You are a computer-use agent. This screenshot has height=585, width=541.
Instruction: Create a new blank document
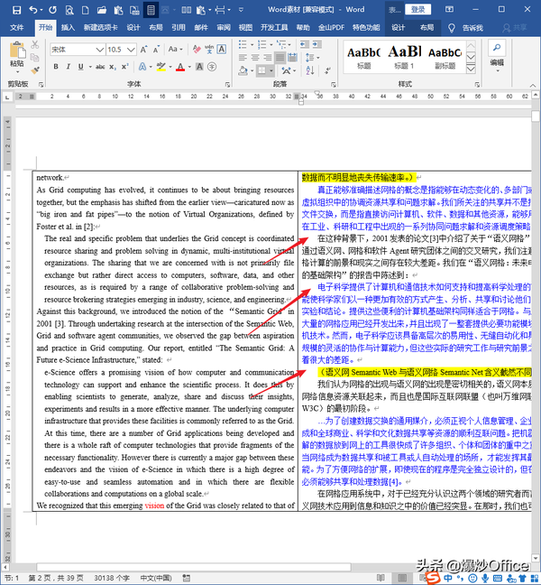tap(86, 10)
